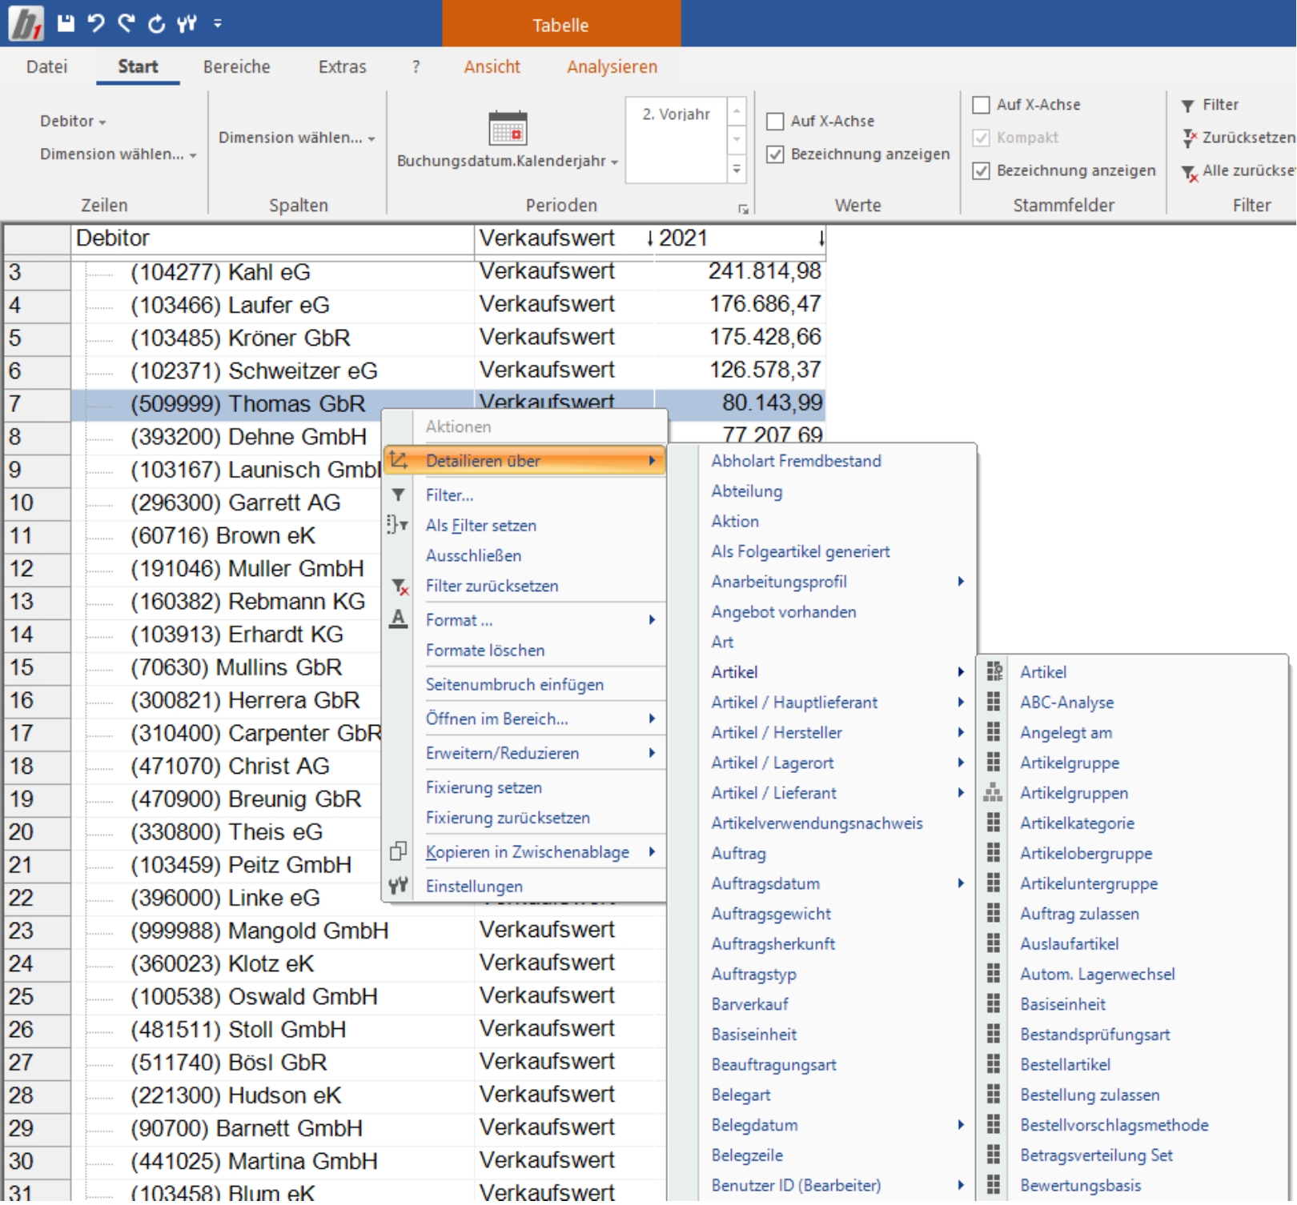Expand the Perioden list gallery arrow

[x=737, y=170]
